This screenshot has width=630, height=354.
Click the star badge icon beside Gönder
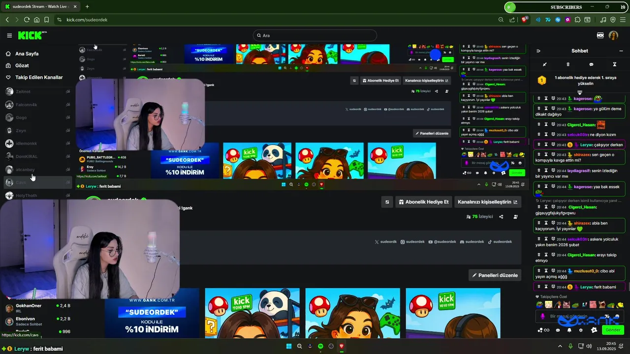[x=594, y=330]
